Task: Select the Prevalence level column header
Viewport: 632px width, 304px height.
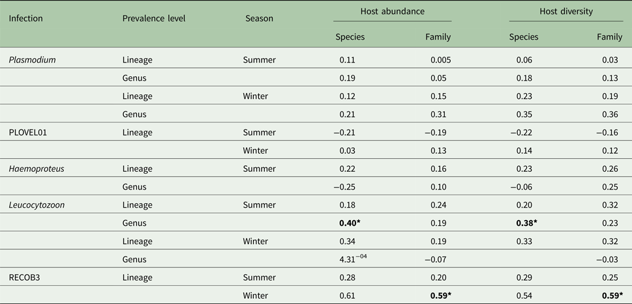Action: coord(154,18)
